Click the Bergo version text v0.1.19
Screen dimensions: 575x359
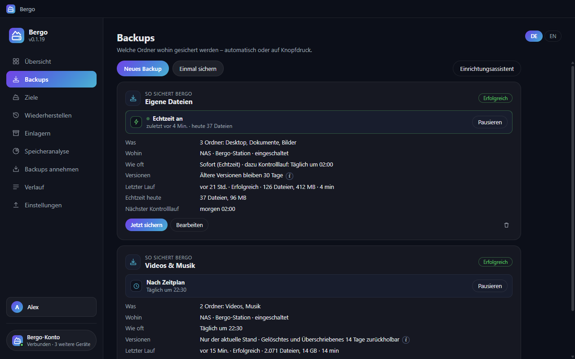tap(37, 39)
